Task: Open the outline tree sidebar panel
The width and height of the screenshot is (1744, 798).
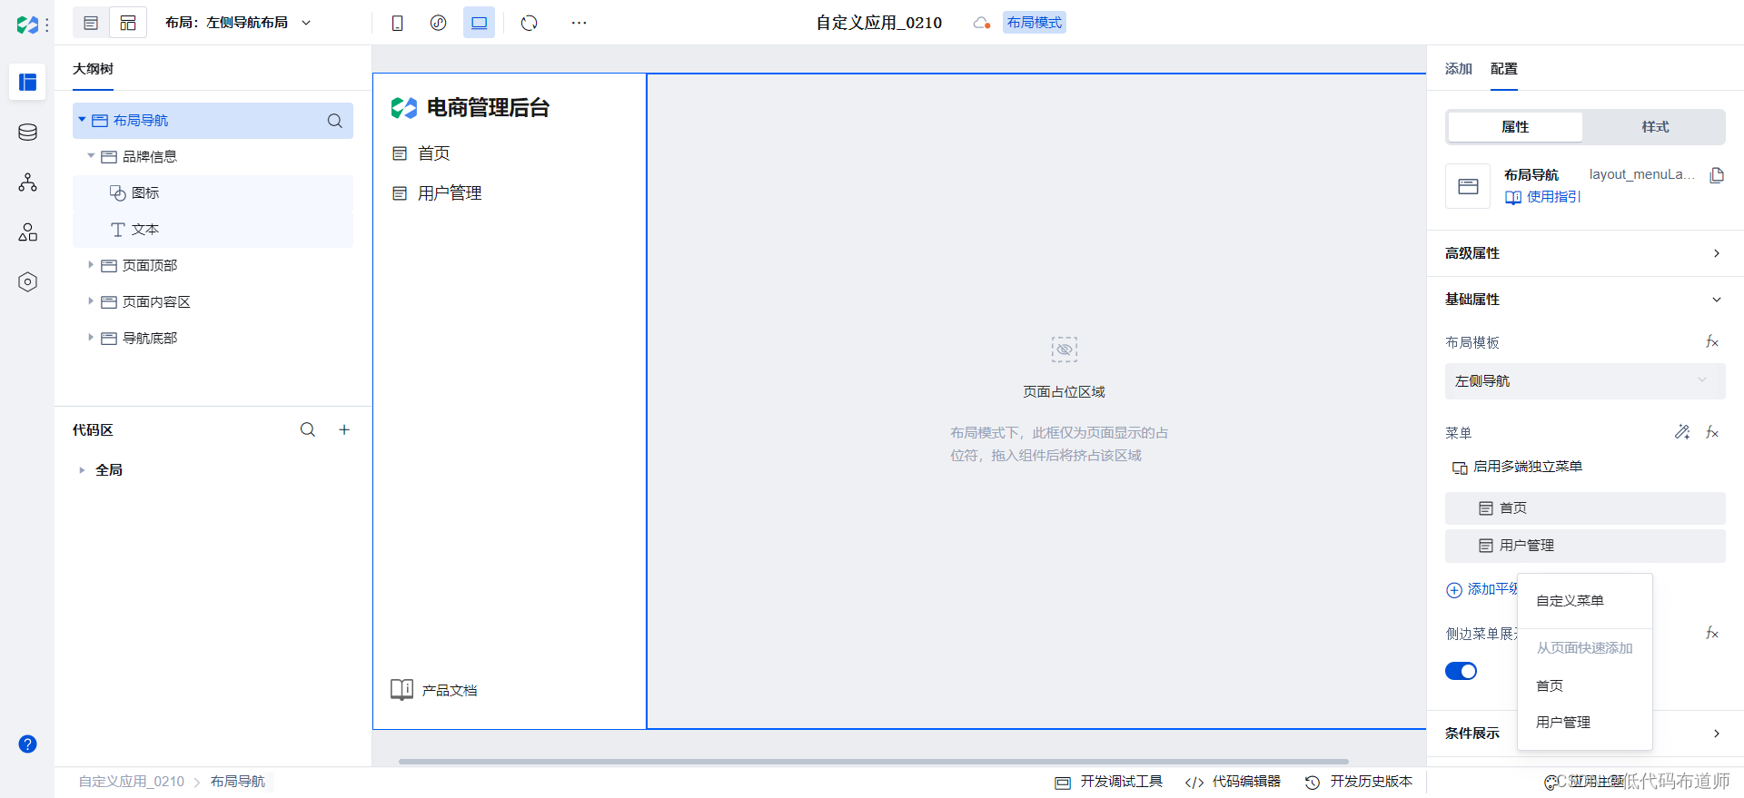Action: pos(27,82)
